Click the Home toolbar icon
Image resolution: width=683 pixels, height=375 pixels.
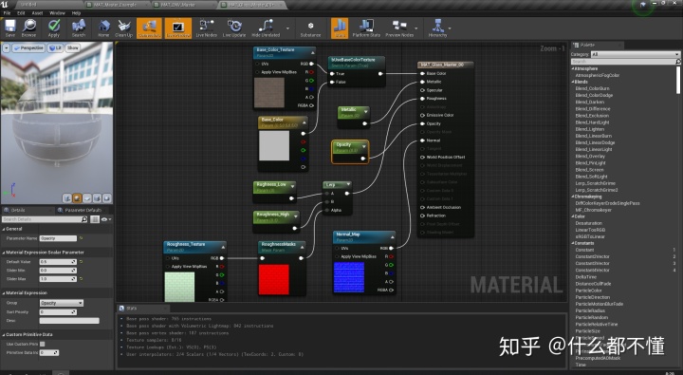pos(103,28)
